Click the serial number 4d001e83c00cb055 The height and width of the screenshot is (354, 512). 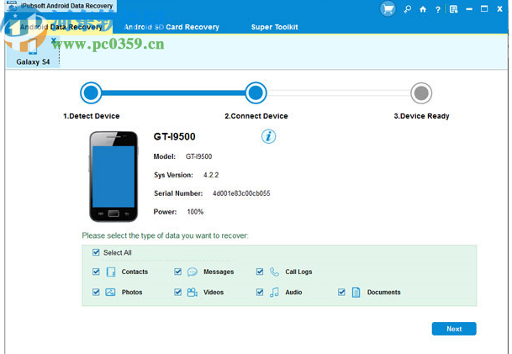pyautogui.click(x=241, y=193)
